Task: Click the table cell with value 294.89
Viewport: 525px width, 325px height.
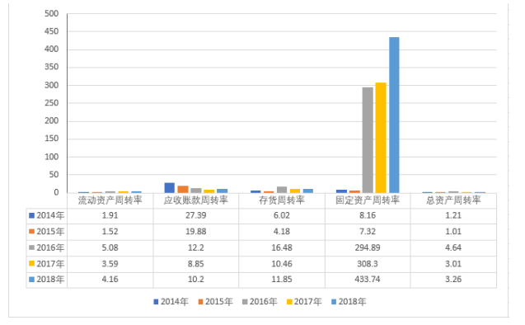Action: coord(368,247)
